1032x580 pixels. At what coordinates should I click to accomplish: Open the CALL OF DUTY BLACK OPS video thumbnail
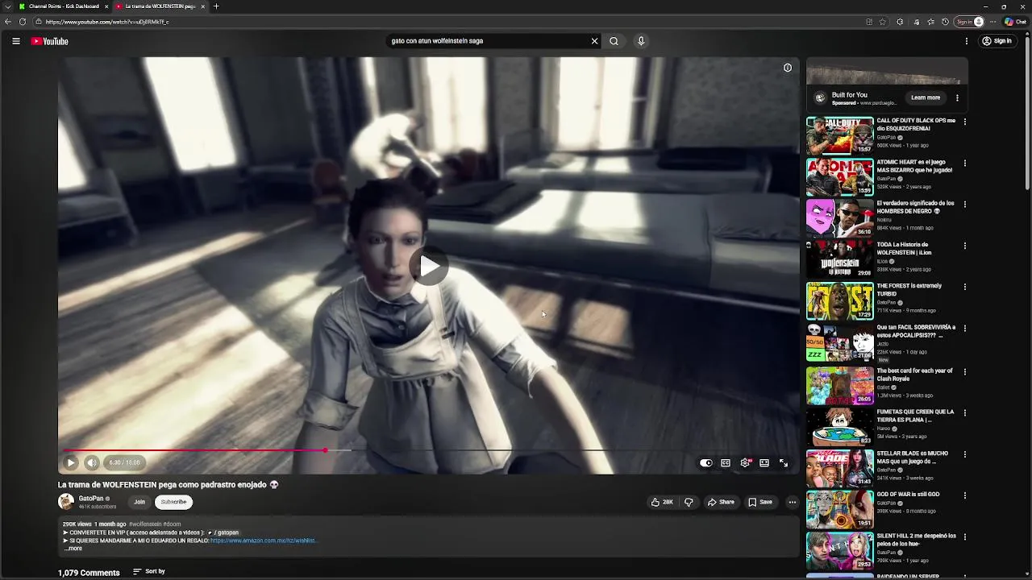[839, 135]
